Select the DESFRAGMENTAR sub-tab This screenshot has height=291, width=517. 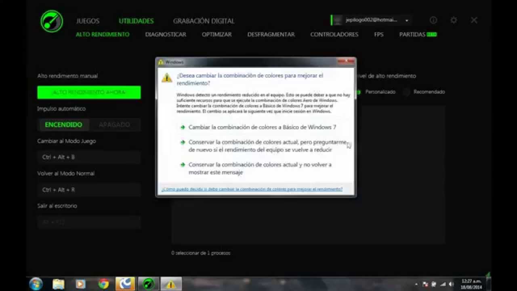(271, 34)
